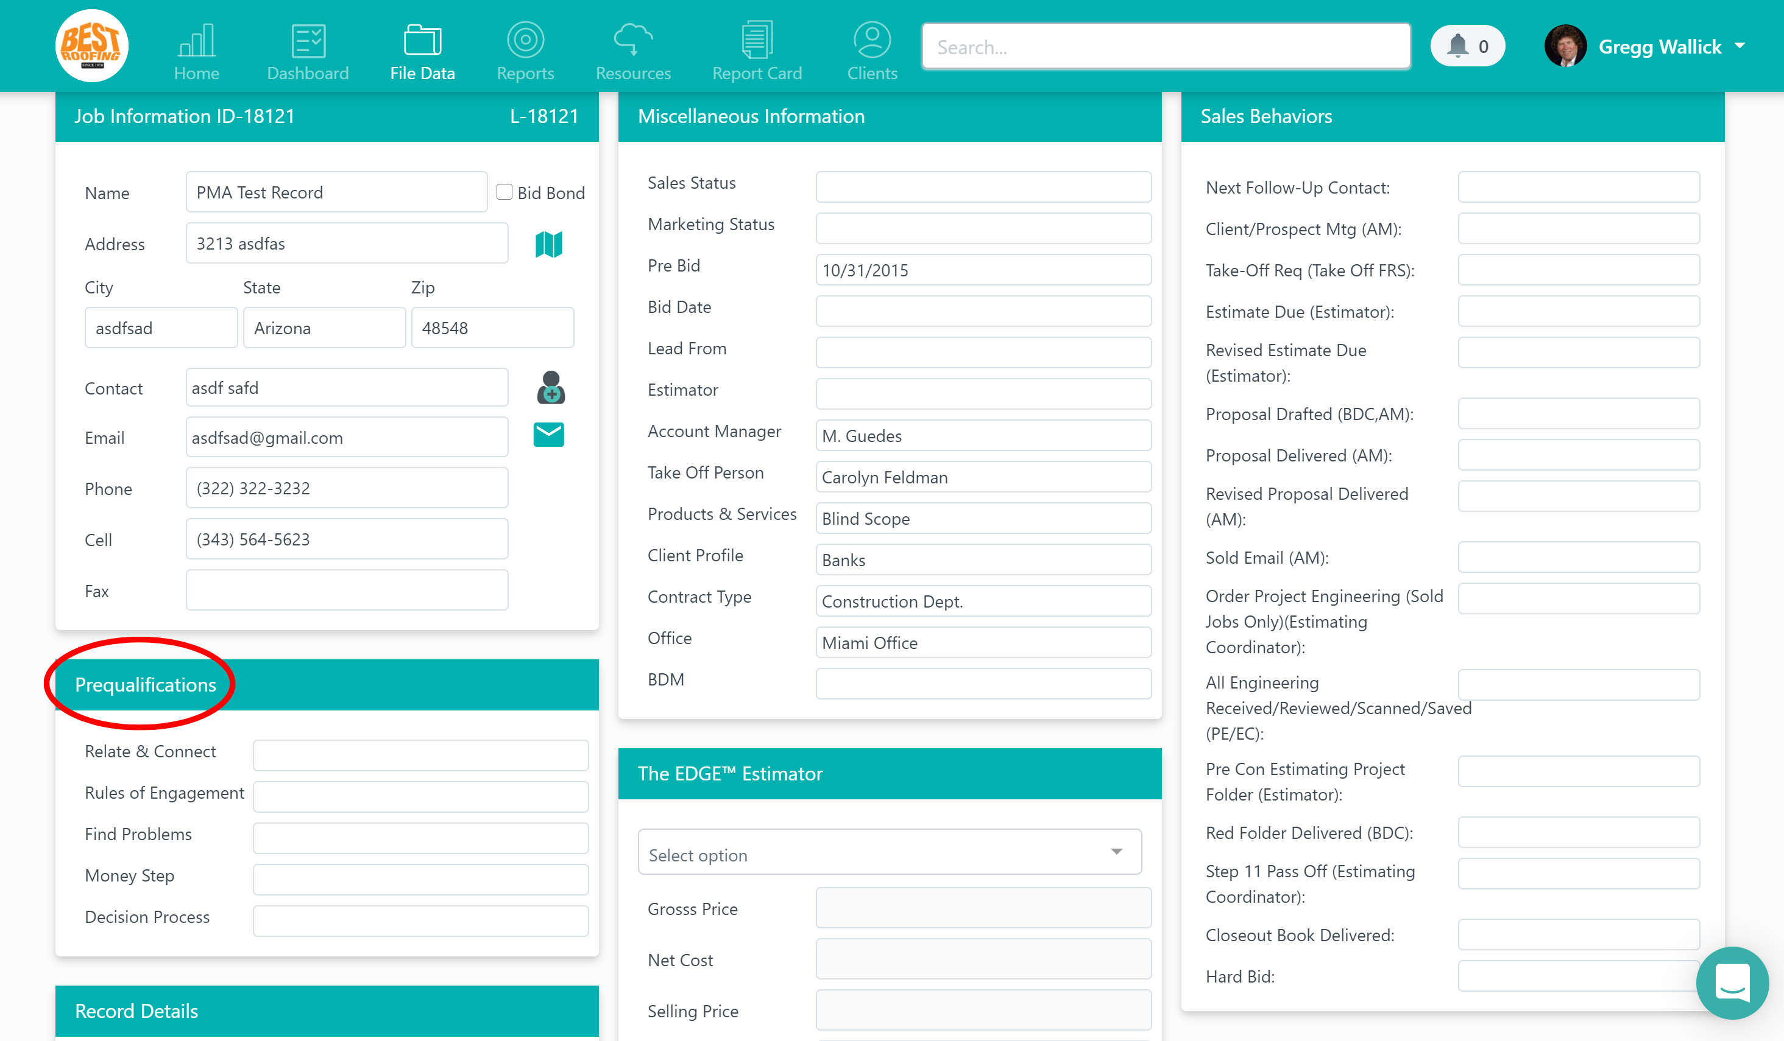Screen dimensions: 1784x1041
Task: Open the File Data folder icon
Action: (423, 40)
